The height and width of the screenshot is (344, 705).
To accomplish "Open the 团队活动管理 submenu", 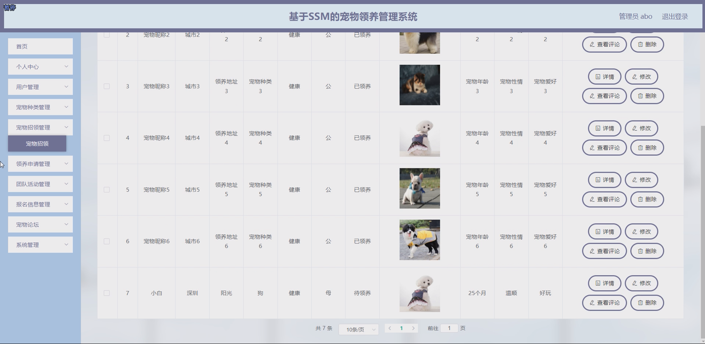I will (x=41, y=184).
